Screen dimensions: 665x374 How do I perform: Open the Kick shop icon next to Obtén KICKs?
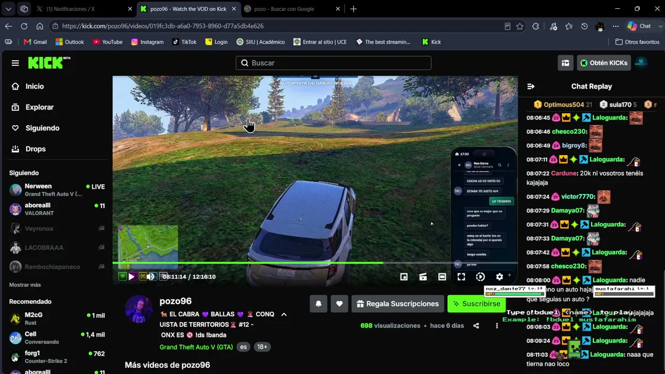(x=565, y=63)
